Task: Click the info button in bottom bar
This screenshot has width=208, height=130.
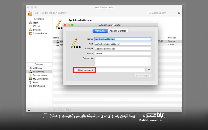Action: pyautogui.click(x=60, y=110)
